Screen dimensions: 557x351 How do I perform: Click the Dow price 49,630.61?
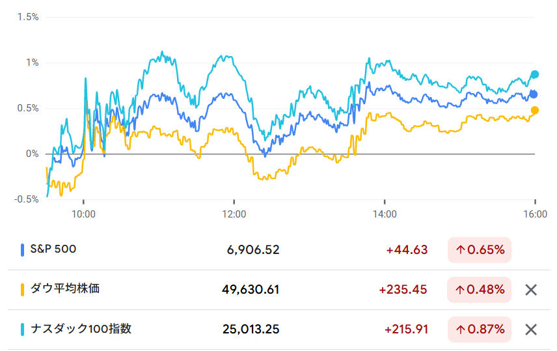point(251,290)
